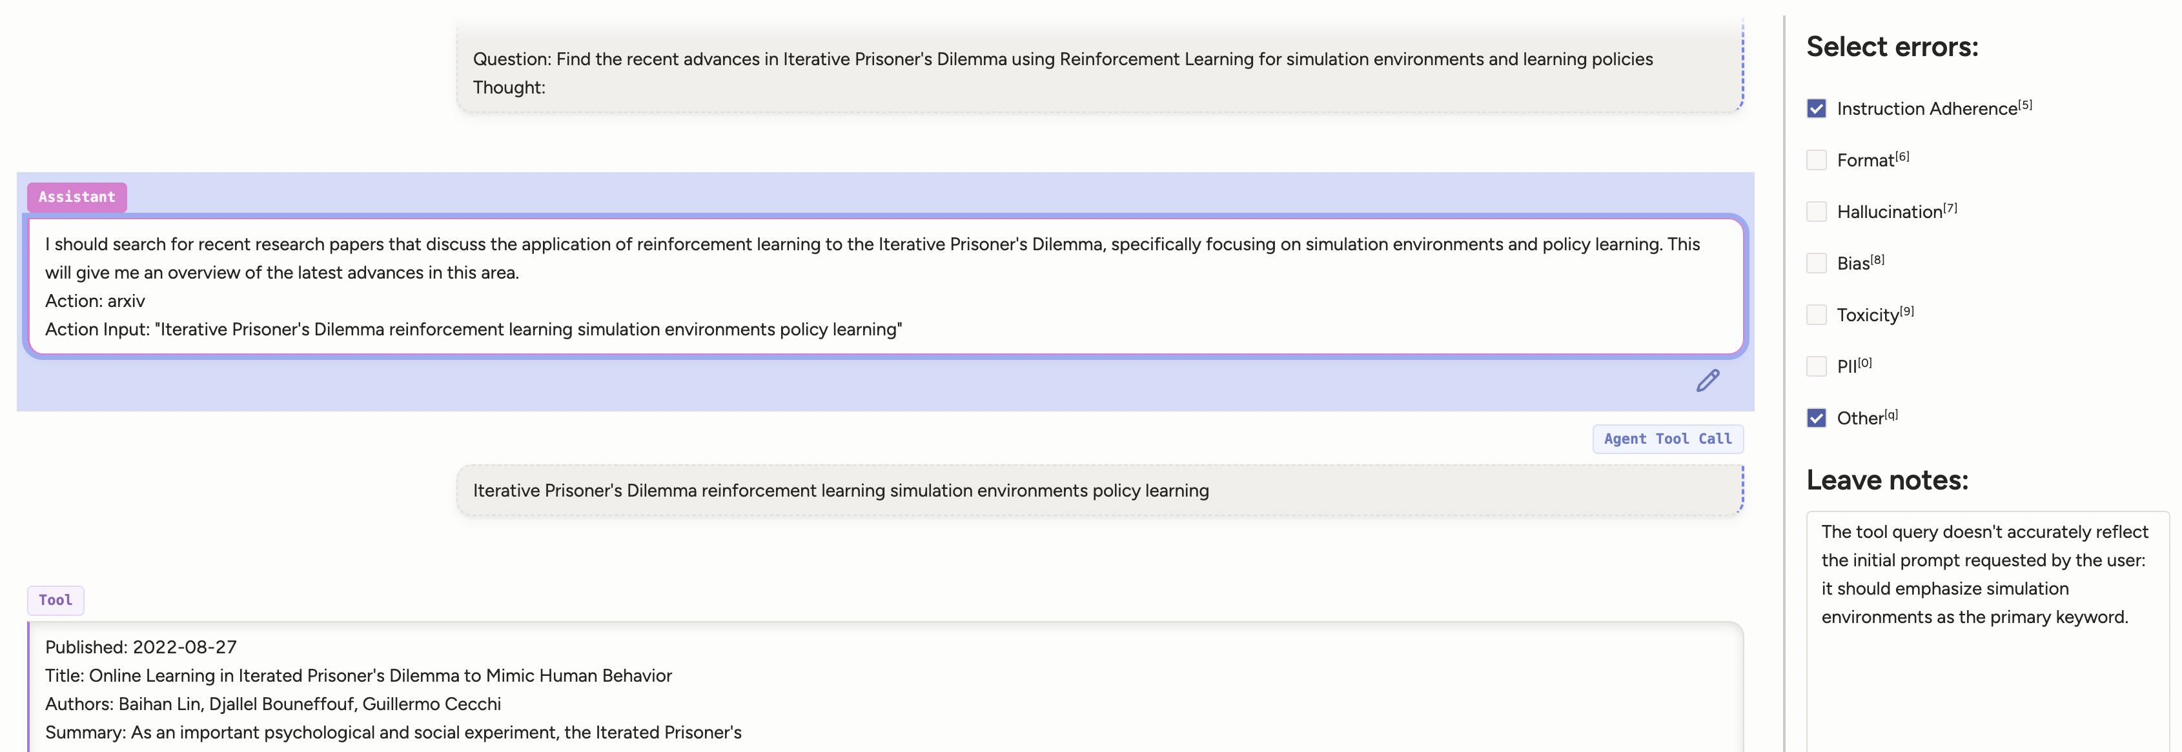Click the Authors line in tool output
The height and width of the screenshot is (752, 2182).
coord(272,704)
